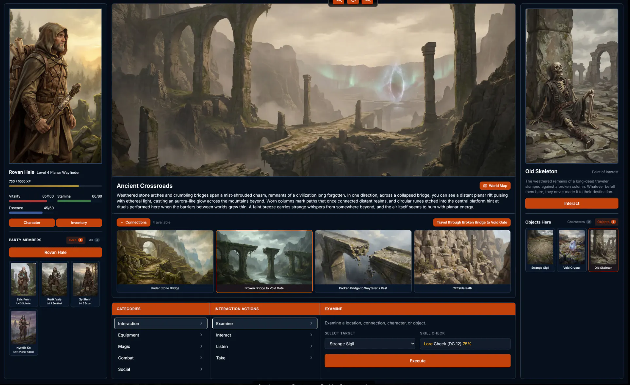Click the 'Objects Here' heading
Image resolution: width=630 pixels, height=385 pixels.
[x=538, y=222]
